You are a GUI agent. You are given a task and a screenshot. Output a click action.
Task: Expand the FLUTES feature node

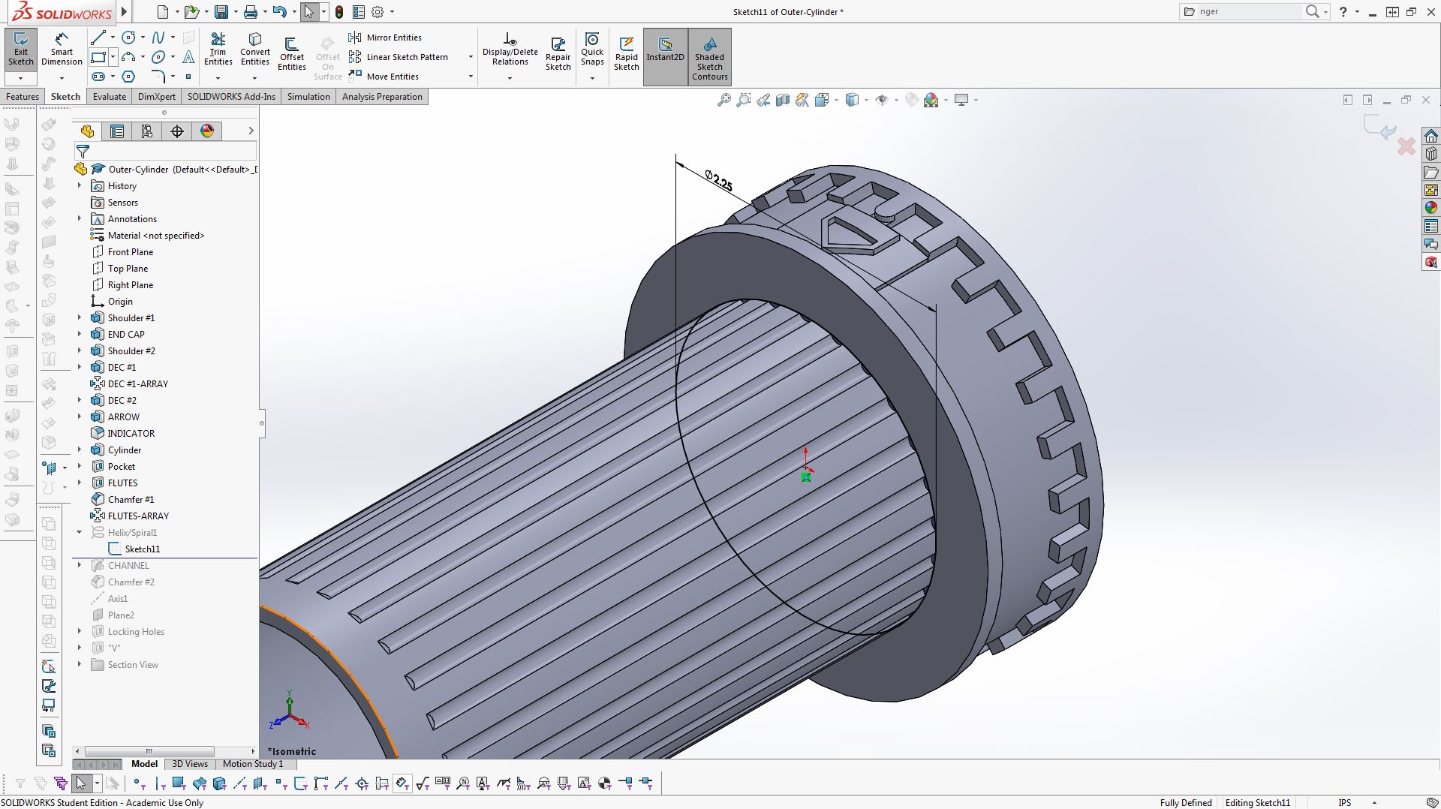pyautogui.click(x=80, y=483)
